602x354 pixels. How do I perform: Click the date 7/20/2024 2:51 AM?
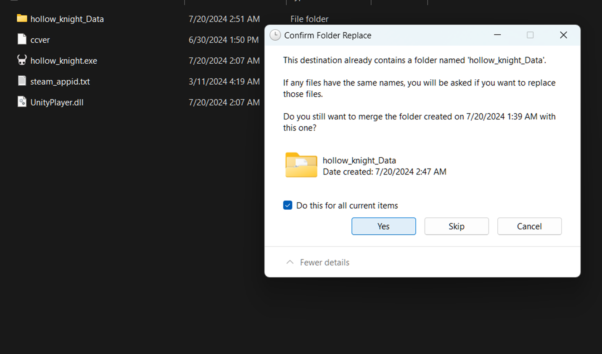[x=224, y=19]
